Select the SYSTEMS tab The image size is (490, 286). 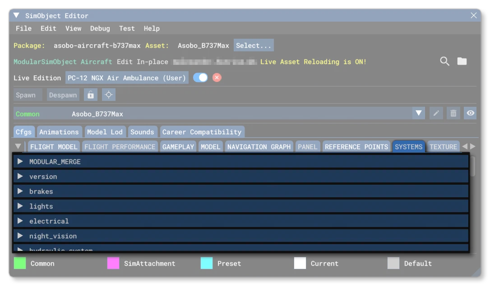point(408,147)
